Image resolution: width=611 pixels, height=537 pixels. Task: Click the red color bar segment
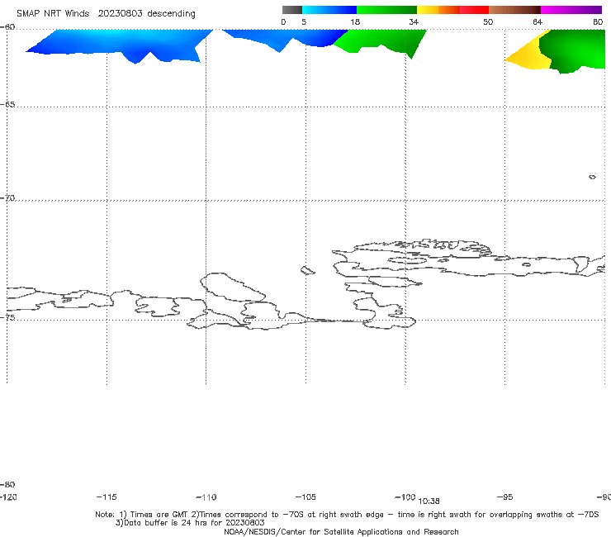click(474, 10)
